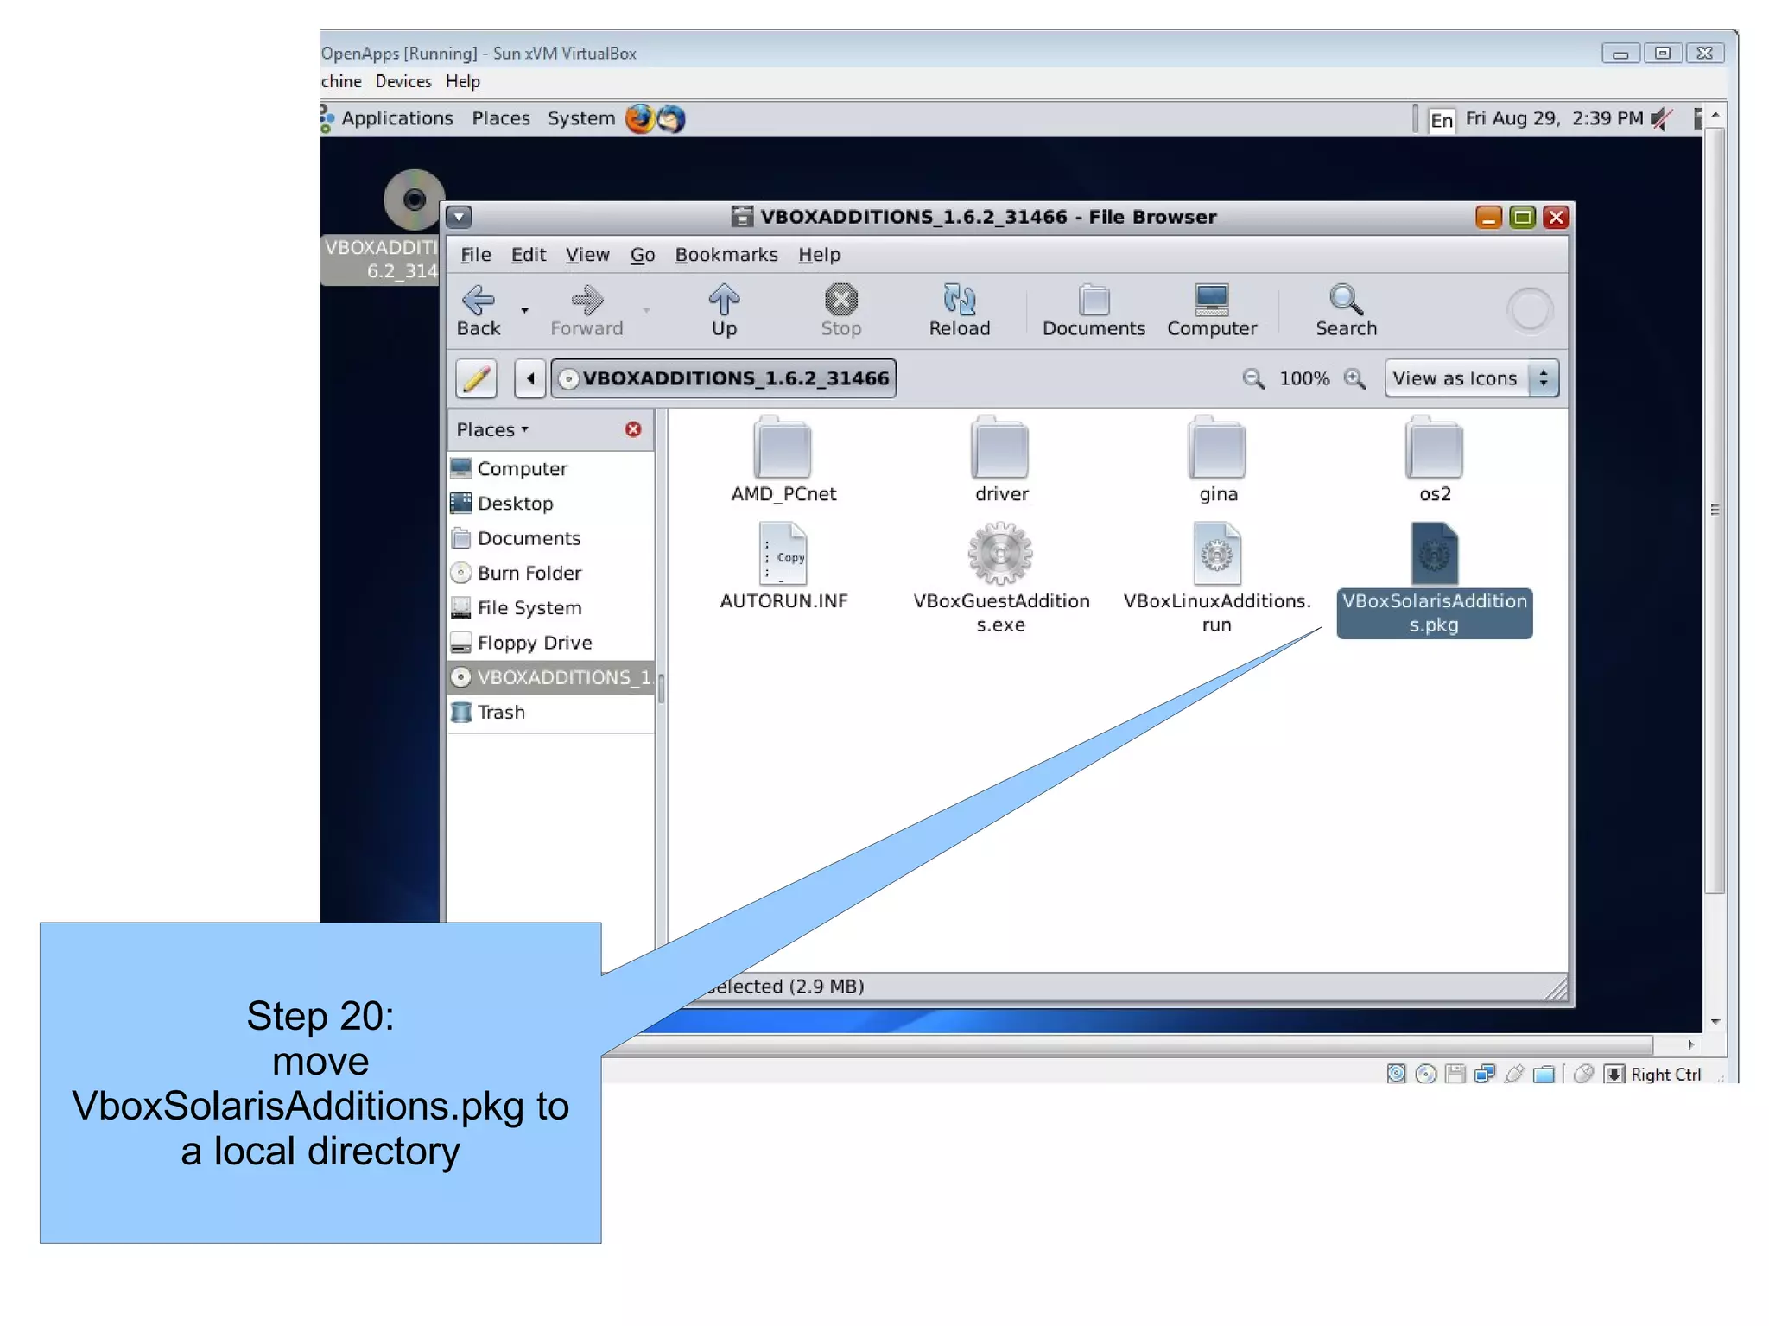Open the Go menu
This screenshot has height=1326, width=1769.
(642, 255)
